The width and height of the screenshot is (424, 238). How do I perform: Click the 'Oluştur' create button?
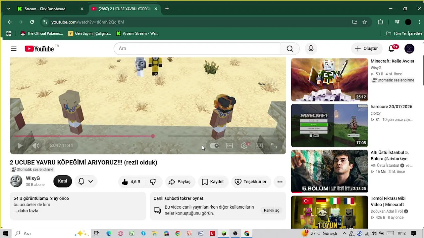click(x=366, y=49)
